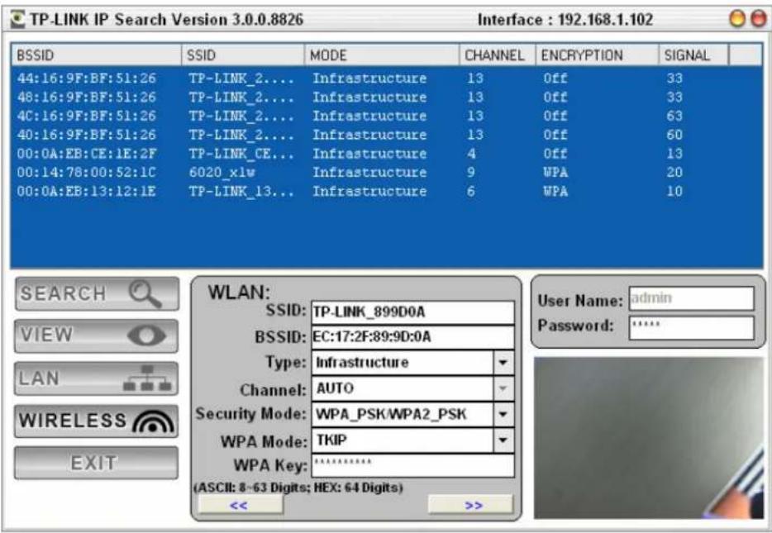This screenshot has height=533, width=772.
Task: Click the camera preview image
Action: [648, 437]
